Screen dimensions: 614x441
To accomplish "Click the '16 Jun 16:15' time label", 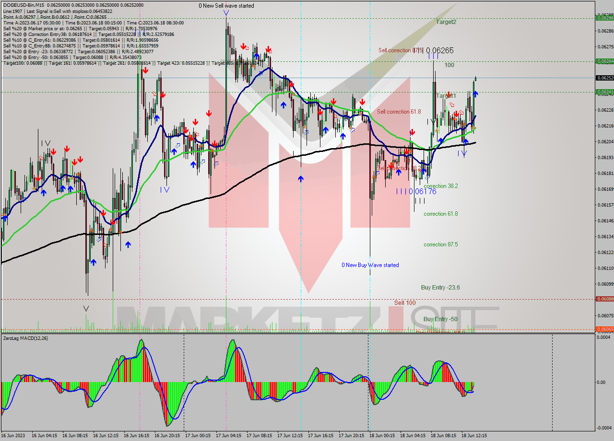I will 137,436.
